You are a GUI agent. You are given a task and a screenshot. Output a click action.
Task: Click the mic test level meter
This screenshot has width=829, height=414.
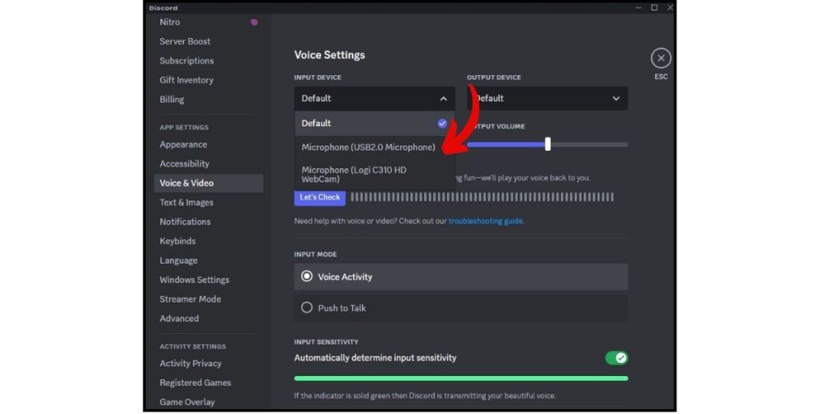tap(483, 197)
